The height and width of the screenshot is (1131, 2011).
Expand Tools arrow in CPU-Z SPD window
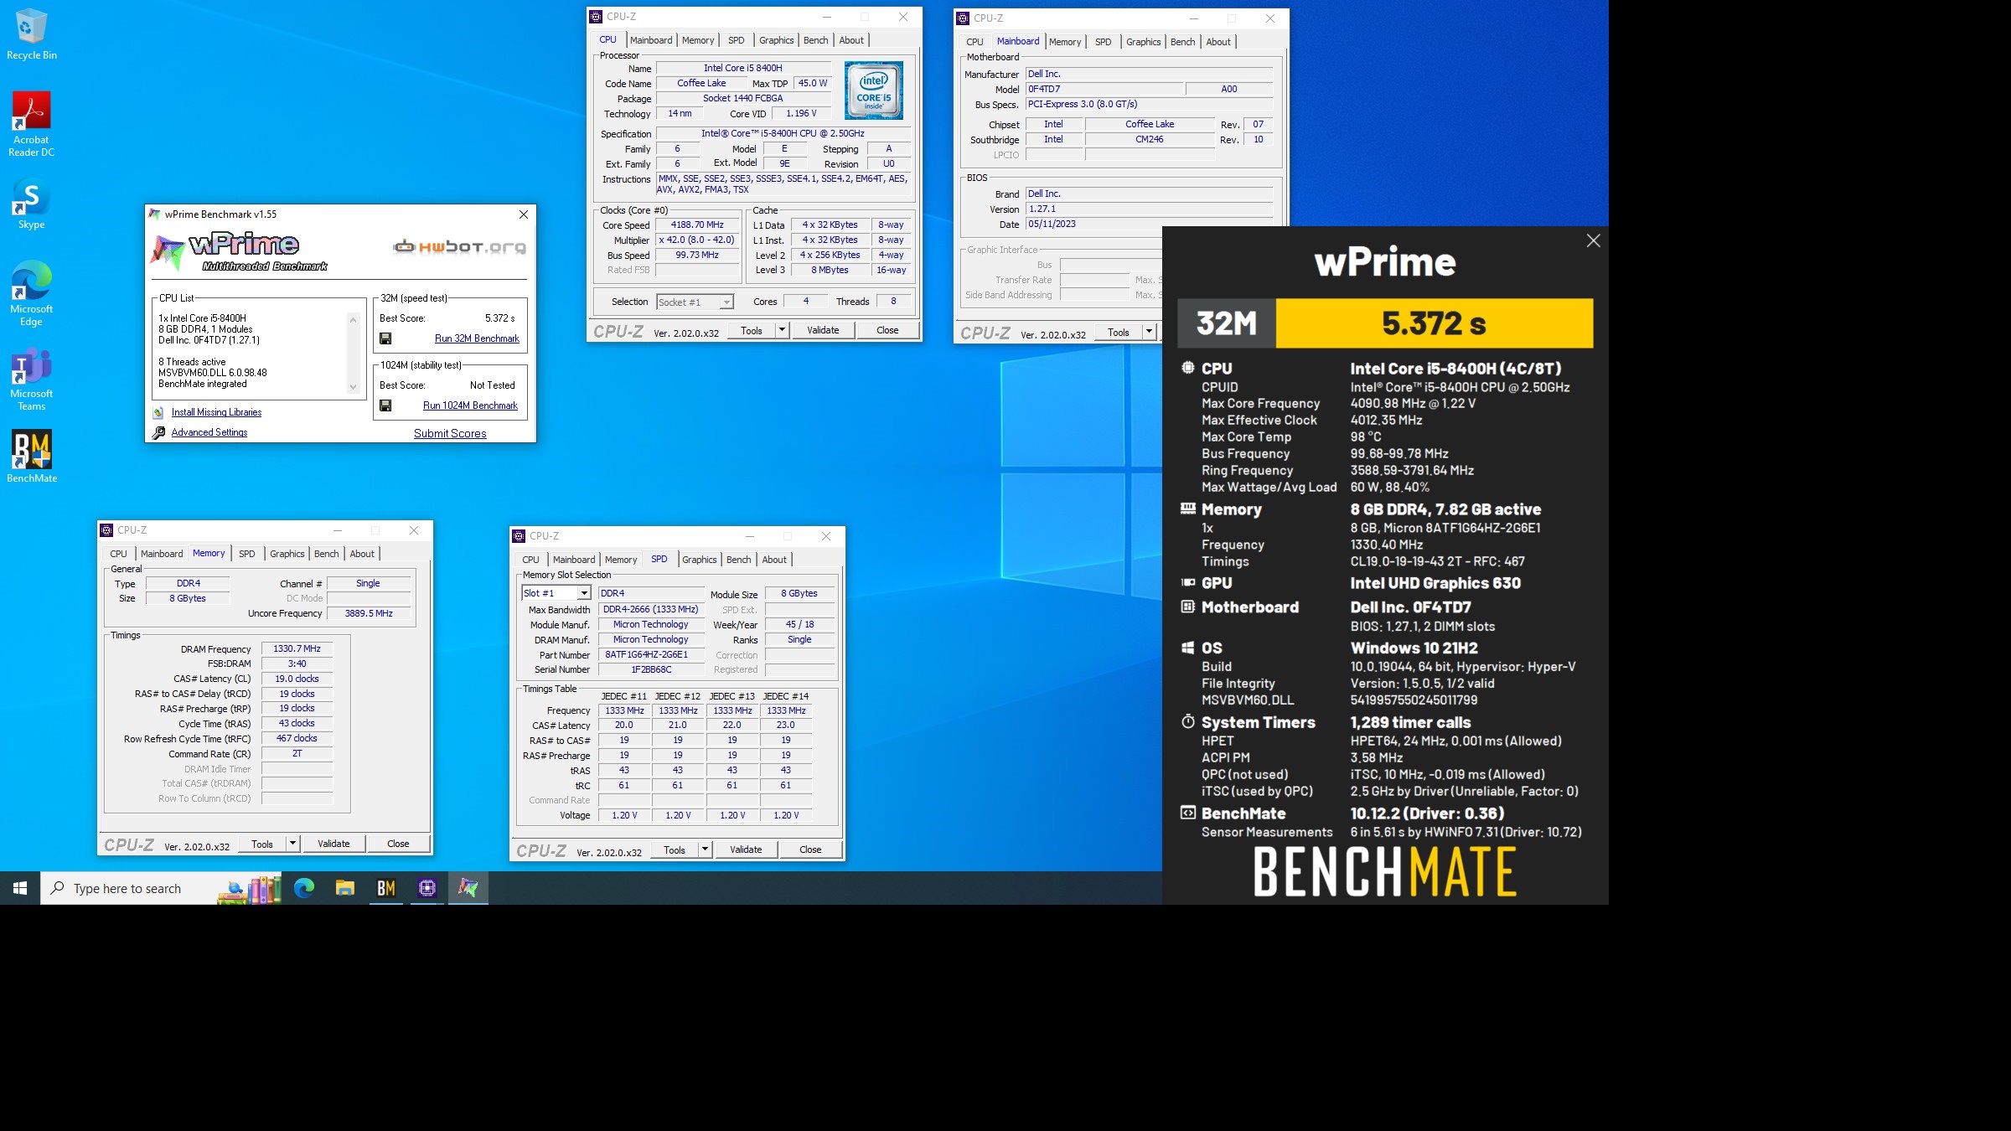(x=705, y=850)
